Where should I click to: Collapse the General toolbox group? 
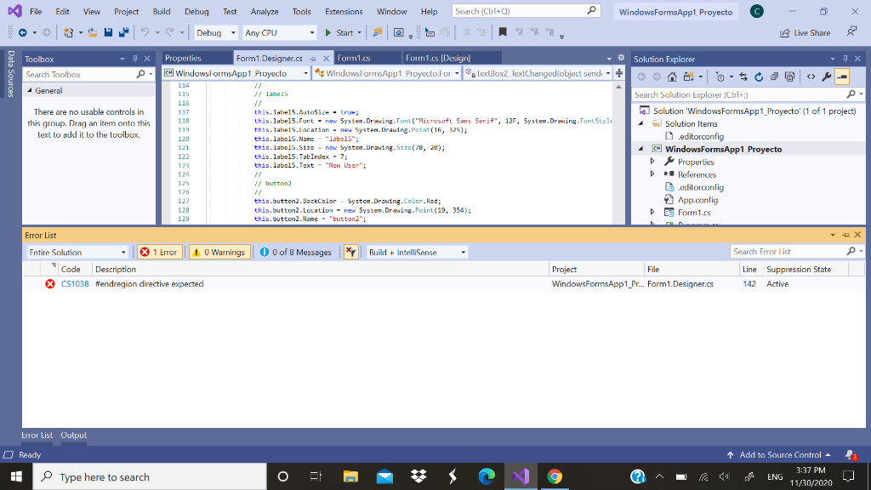30,90
